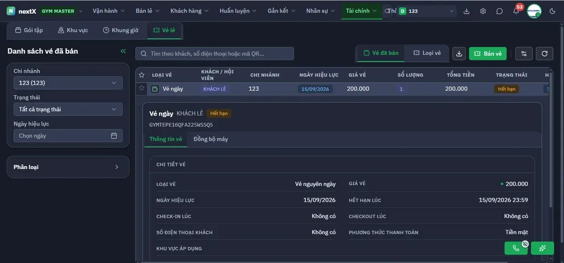Open the Chi nhánh dropdown

[x=68, y=83]
